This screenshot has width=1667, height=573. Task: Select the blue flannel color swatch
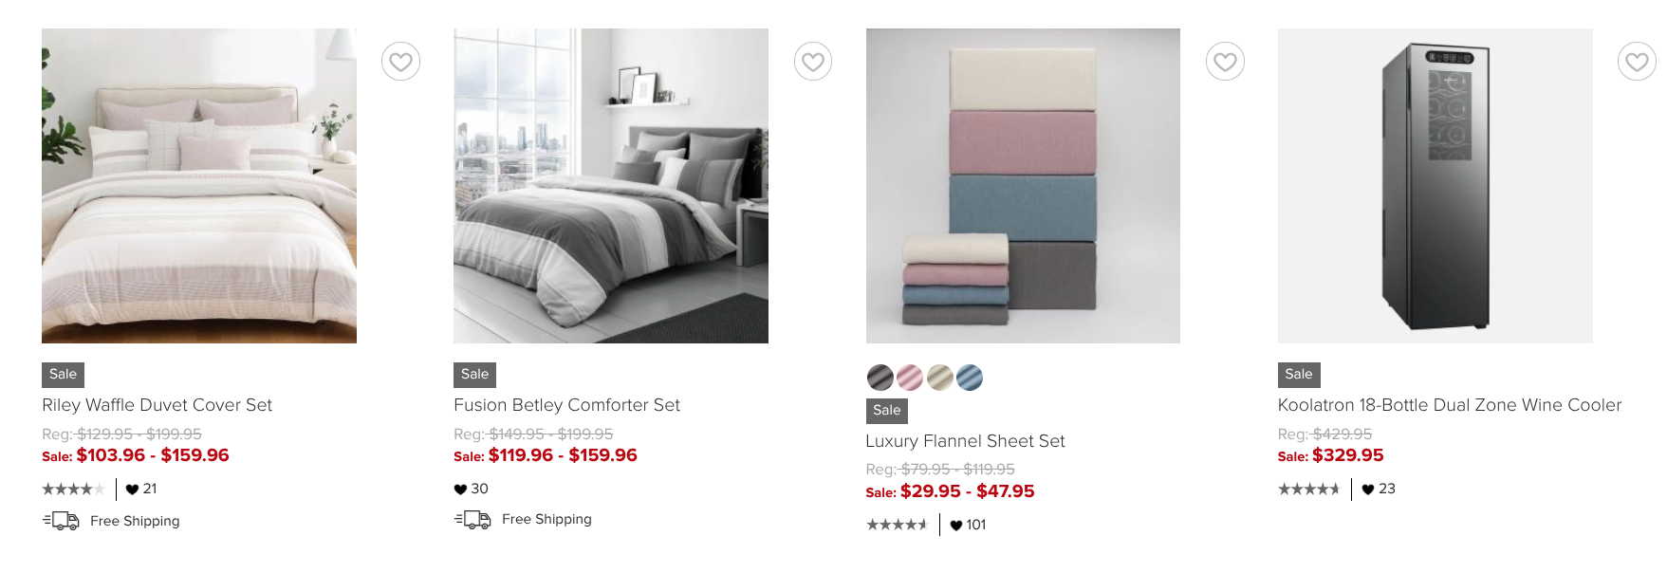coord(970,378)
